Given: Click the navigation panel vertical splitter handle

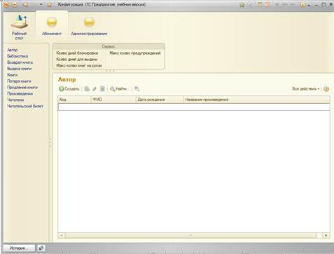Looking at the screenshot, I should (x=50, y=142).
